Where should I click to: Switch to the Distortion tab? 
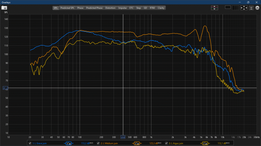tap(110, 8)
